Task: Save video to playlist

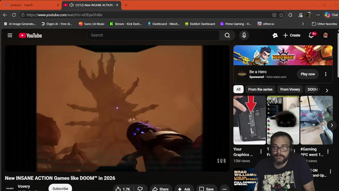Action: tap(206, 189)
